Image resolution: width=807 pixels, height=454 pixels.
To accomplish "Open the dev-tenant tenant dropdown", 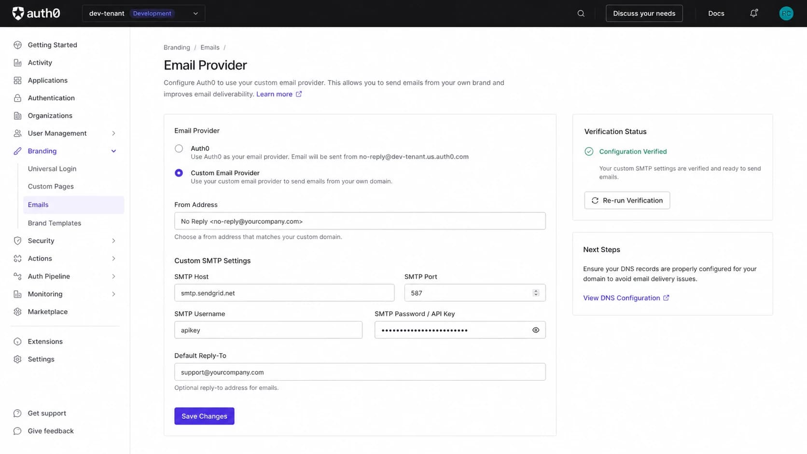I will click(x=144, y=14).
